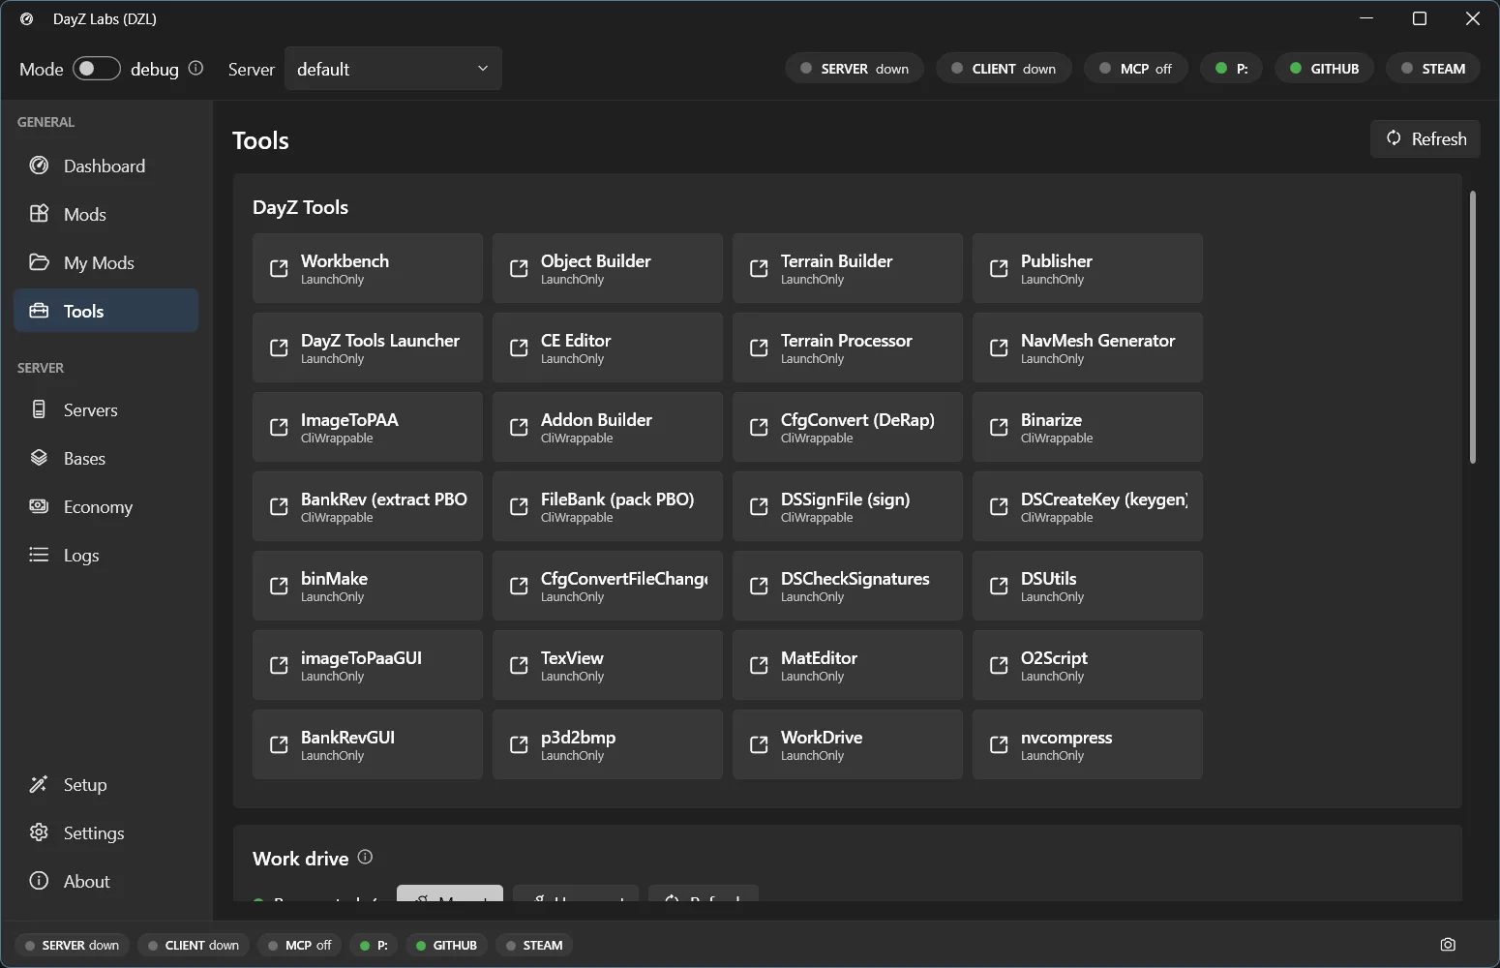Launch Workbench via its icon
Screen dimensions: 1500x968
[279, 268]
